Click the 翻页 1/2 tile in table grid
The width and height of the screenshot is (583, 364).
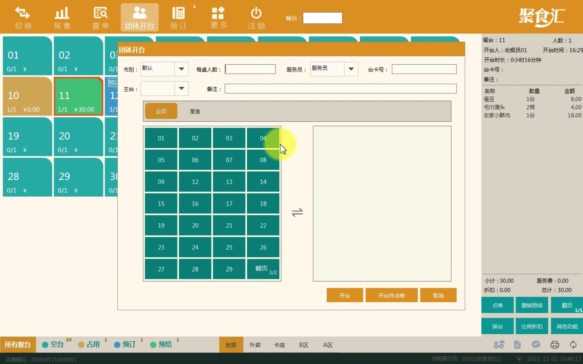[x=263, y=269]
